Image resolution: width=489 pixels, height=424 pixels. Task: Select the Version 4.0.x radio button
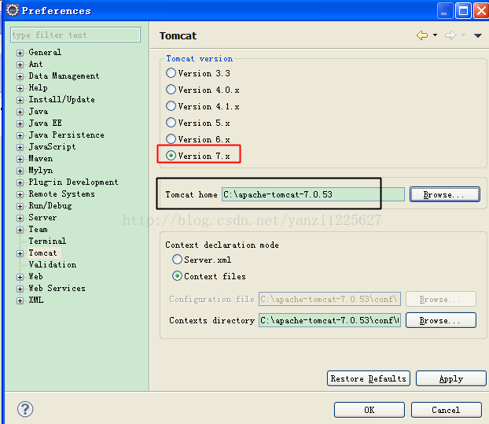(171, 90)
